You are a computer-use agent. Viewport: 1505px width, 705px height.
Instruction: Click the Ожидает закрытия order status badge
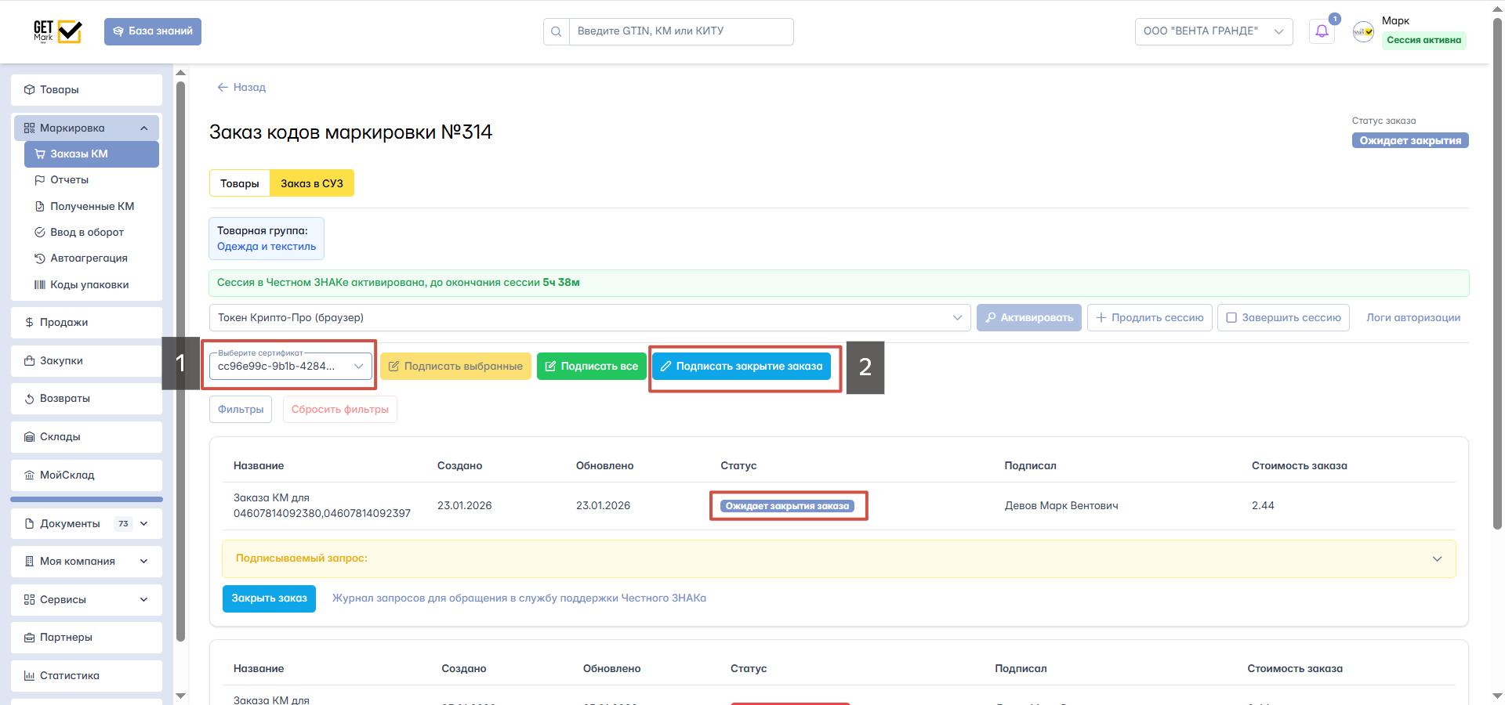(x=1410, y=141)
